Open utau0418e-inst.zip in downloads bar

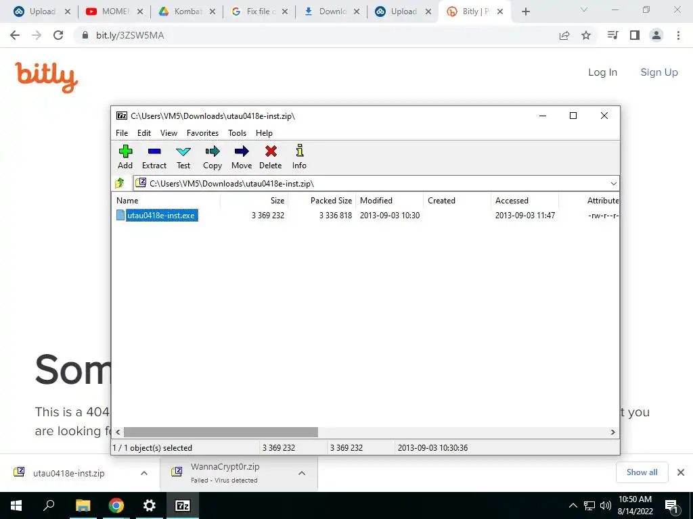pyautogui.click(x=69, y=473)
